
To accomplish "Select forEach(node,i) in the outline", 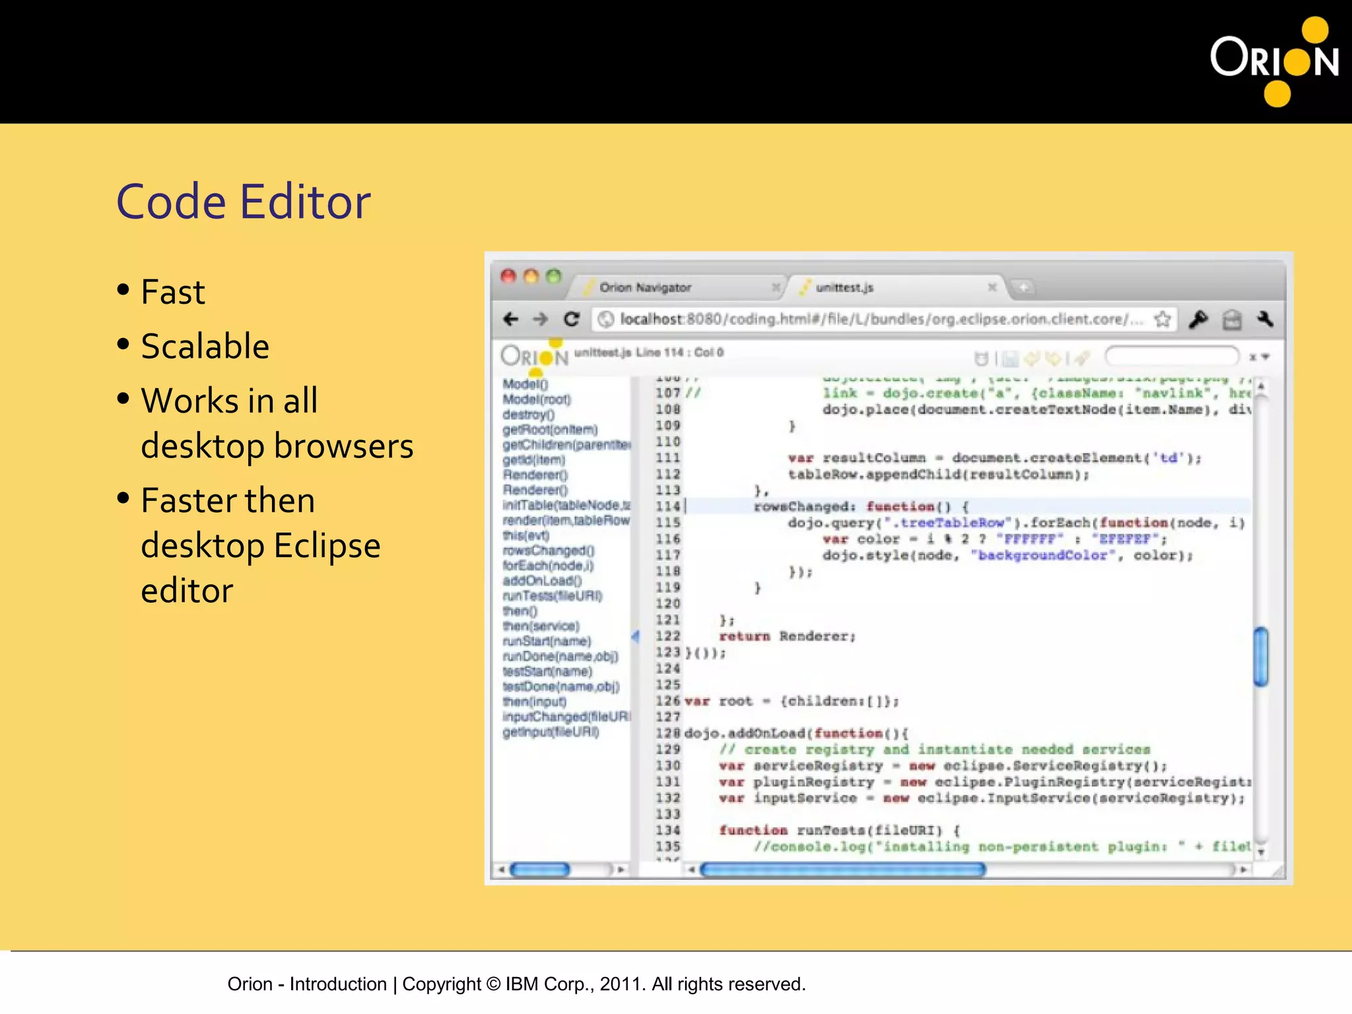I will point(548,566).
